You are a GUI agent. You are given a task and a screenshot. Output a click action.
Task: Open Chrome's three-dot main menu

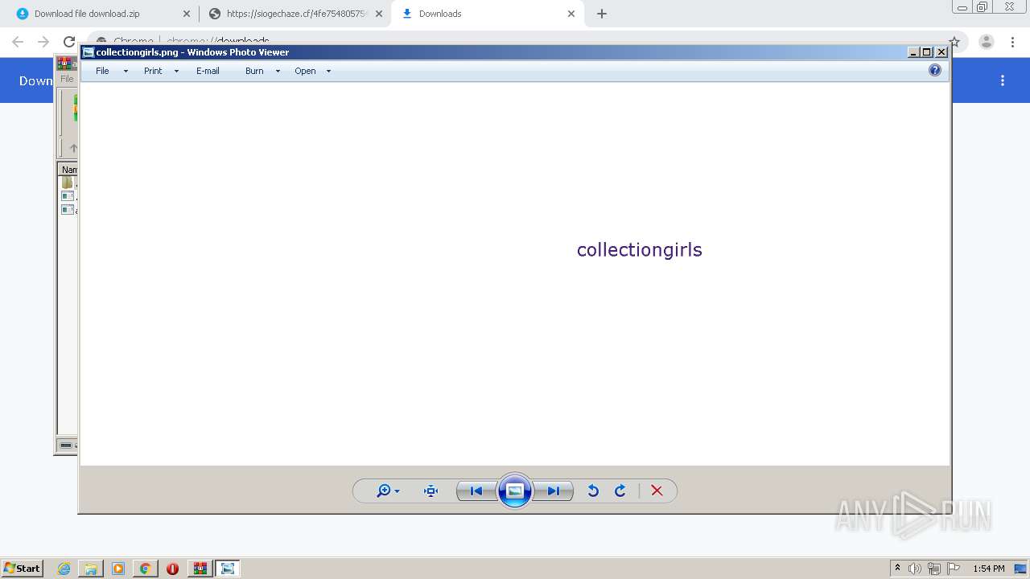click(1012, 42)
